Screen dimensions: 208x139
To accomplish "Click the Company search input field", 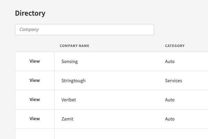I will 84,30.
